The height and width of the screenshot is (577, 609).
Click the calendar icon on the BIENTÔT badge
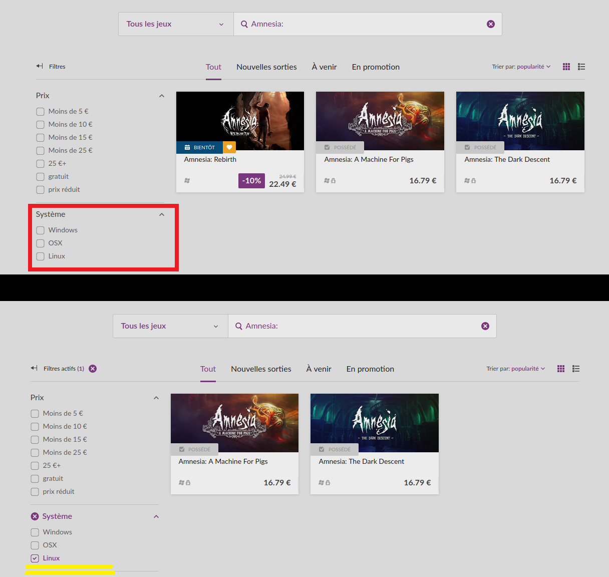click(187, 147)
